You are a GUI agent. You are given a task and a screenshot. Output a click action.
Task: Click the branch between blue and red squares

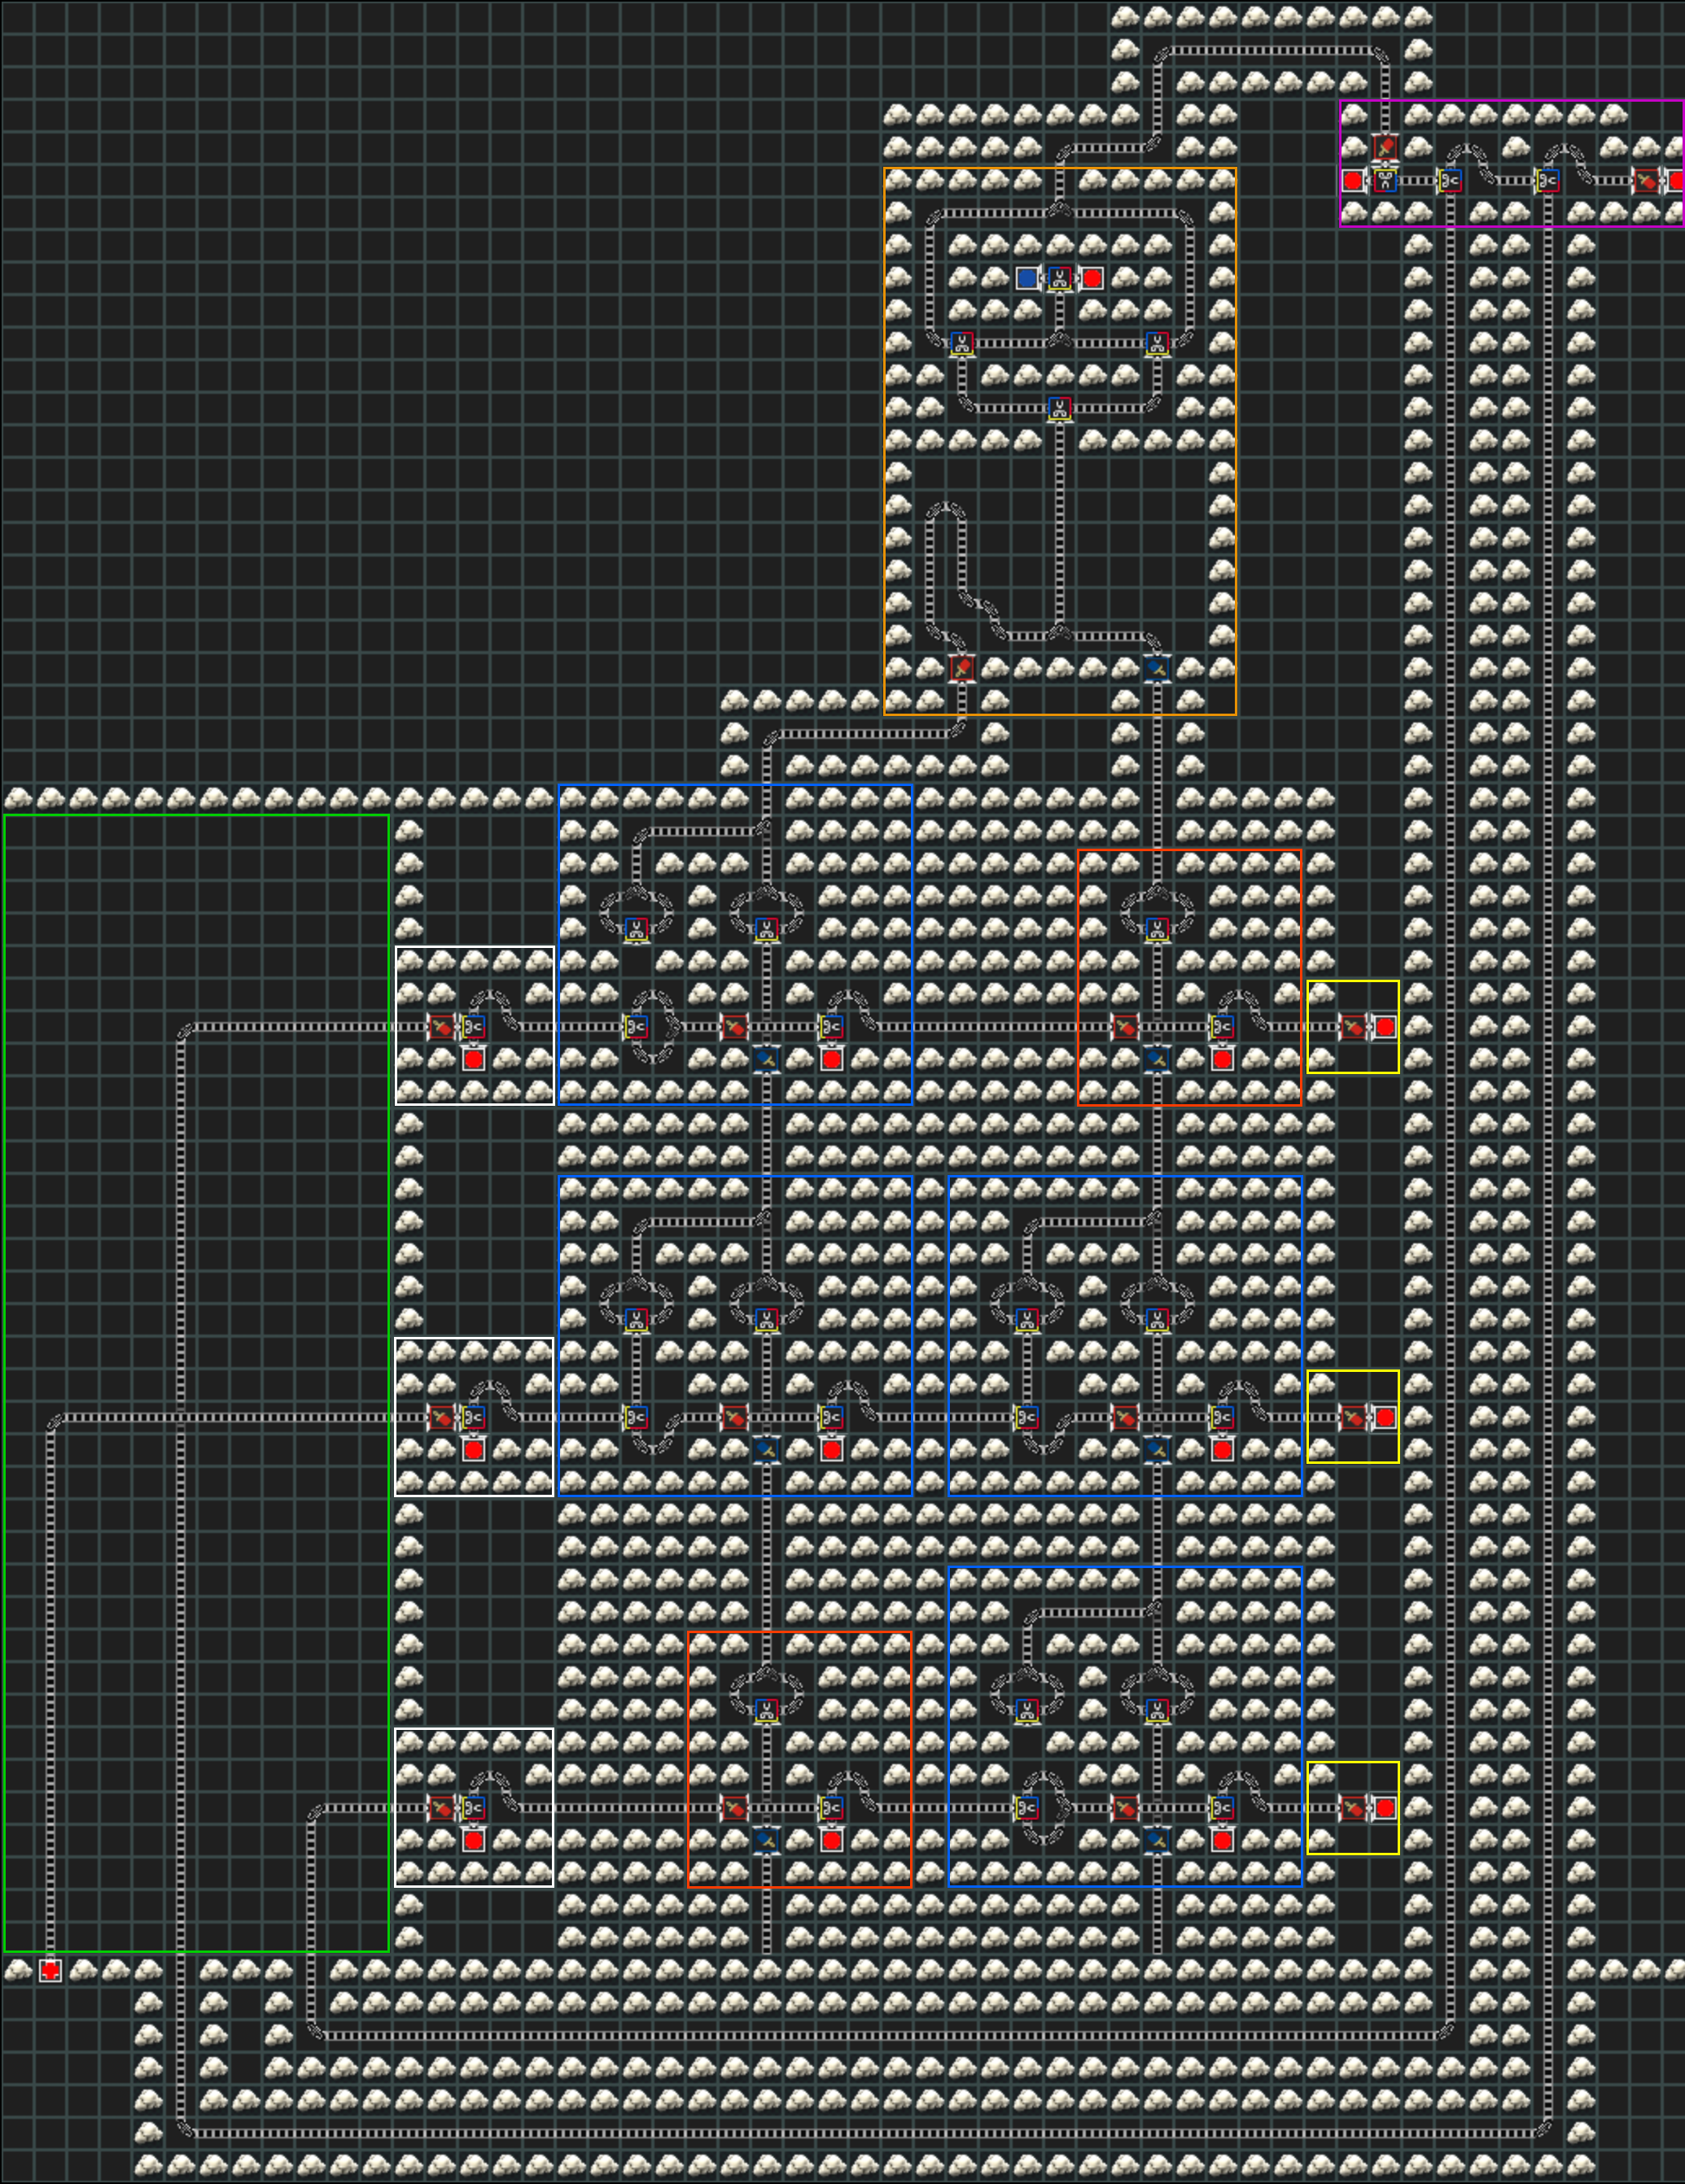tap(1060, 278)
